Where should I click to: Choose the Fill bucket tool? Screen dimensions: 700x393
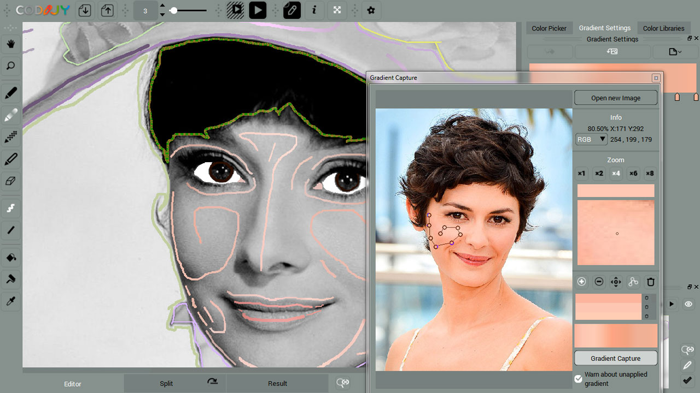click(10, 257)
